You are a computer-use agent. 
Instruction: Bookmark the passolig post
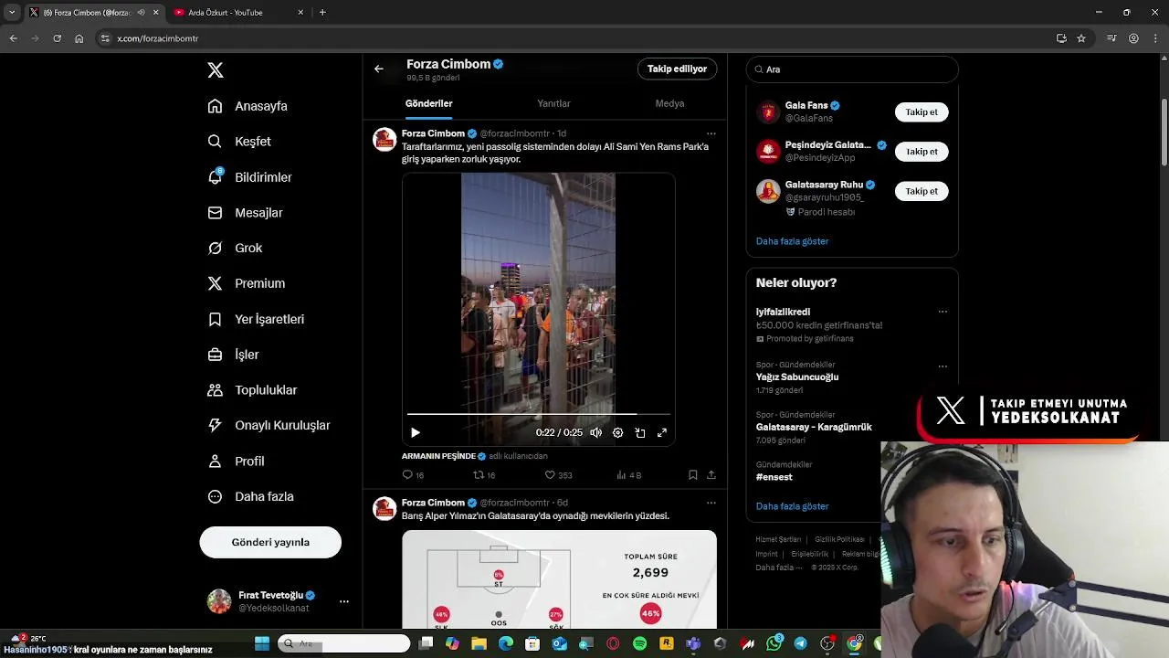[x=693, y=475]
